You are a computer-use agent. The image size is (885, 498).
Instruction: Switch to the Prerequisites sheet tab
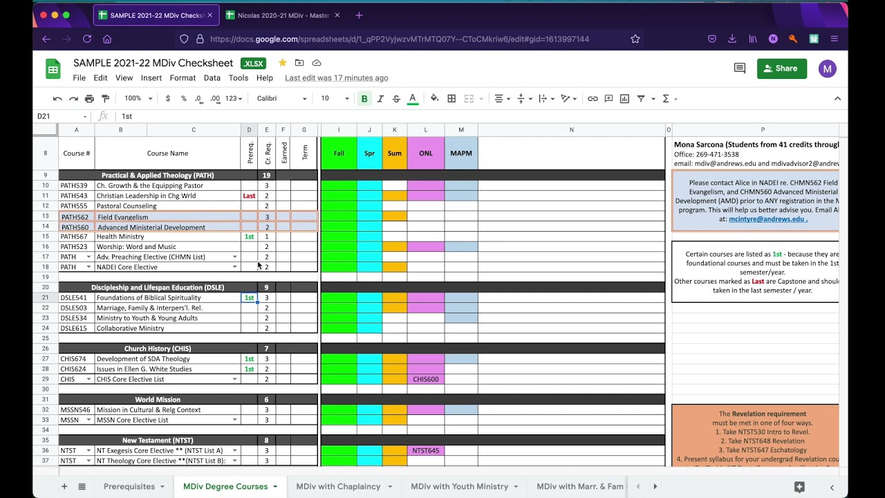coord(134,486)
